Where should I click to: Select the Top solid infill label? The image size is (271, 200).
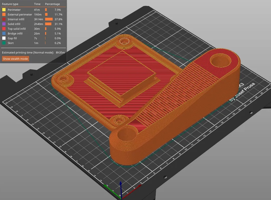[17, 29]
